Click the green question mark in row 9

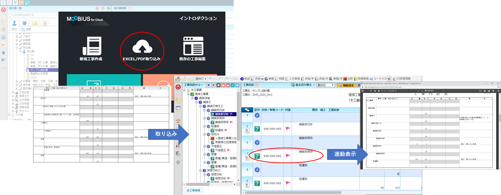coord(257,183)
